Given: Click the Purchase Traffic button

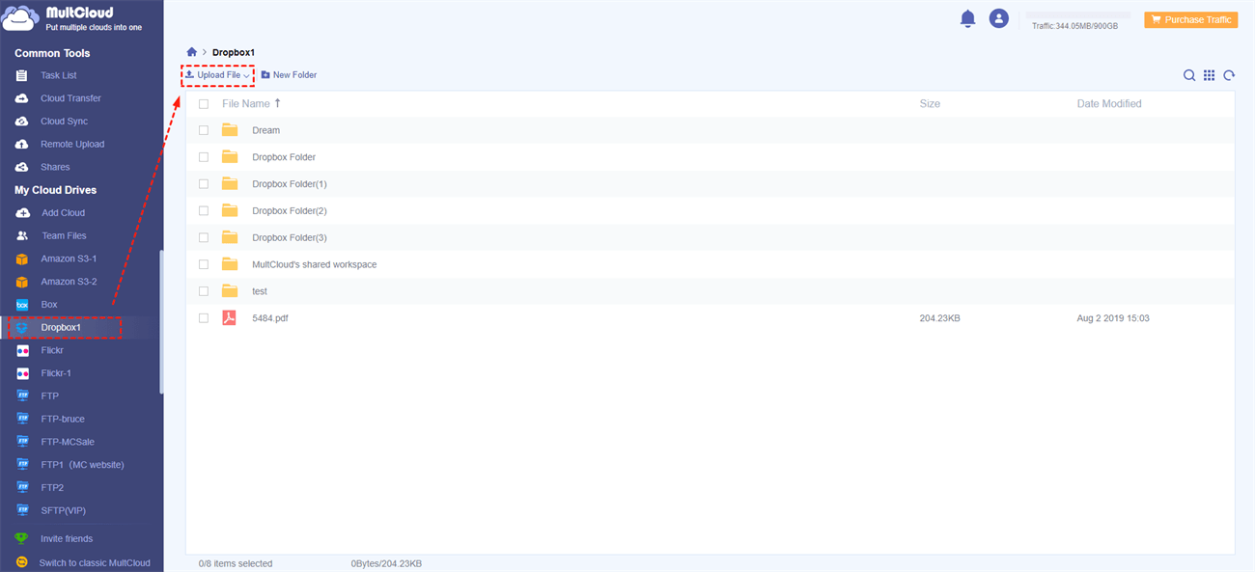Looking at the screenshot, I should pos(1190,19).
